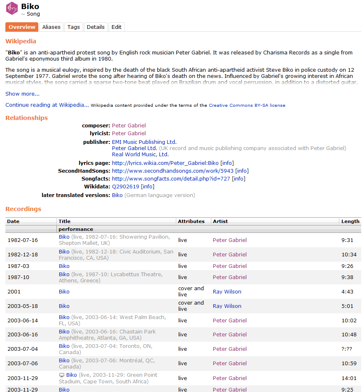Click the Relationships section heading
The height and width of the screenshot is (392, 362).
coord(26,118)
